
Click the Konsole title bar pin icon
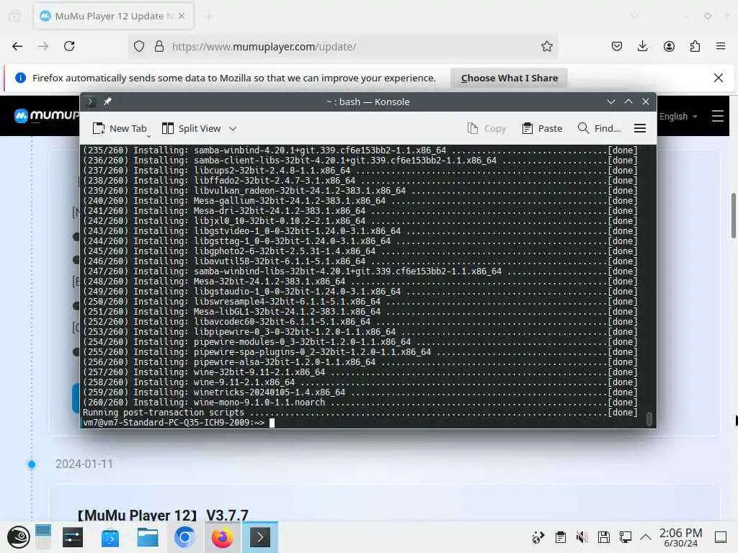click(107, 102)
